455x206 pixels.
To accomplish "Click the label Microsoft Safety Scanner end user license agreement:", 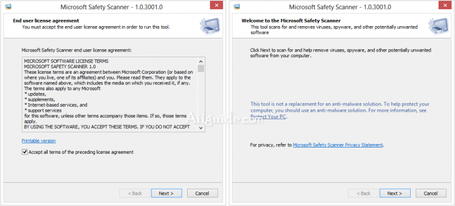I will pyautogui.click(x=77, y=51).
